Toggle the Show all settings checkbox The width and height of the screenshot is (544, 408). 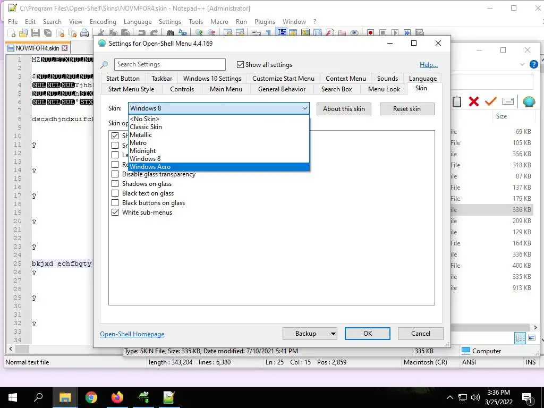tap(240, 64)
